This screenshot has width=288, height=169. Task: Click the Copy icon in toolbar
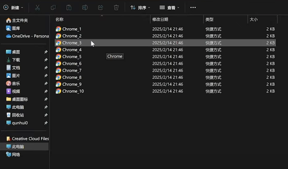[53, 8]
